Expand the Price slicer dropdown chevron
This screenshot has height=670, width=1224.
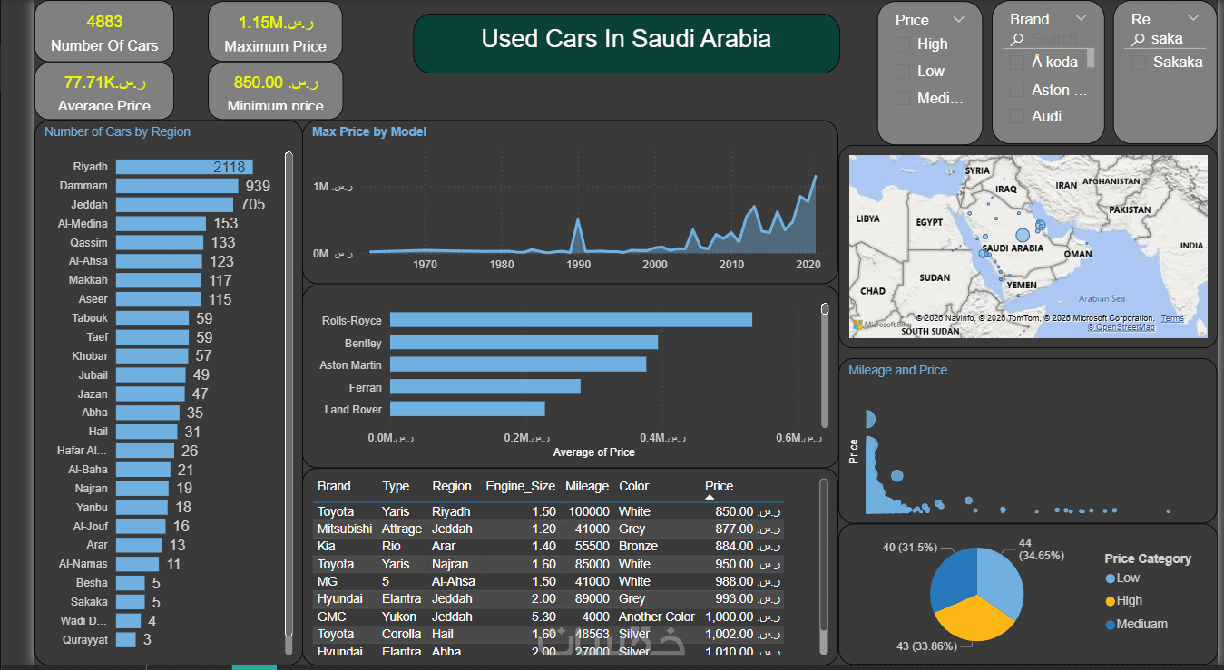click(959, 20)
